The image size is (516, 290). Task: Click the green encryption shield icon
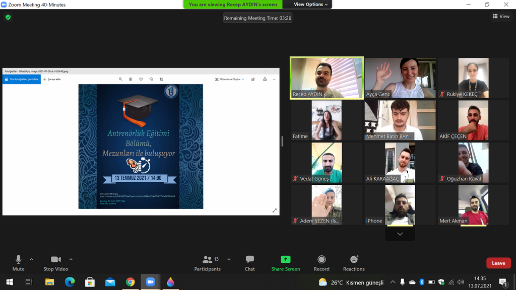pyautogui.click(x=8, y=17)
